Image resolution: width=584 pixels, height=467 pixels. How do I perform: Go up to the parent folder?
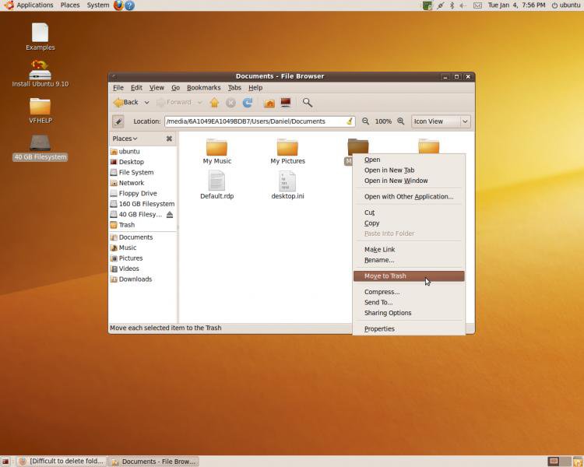214,103
